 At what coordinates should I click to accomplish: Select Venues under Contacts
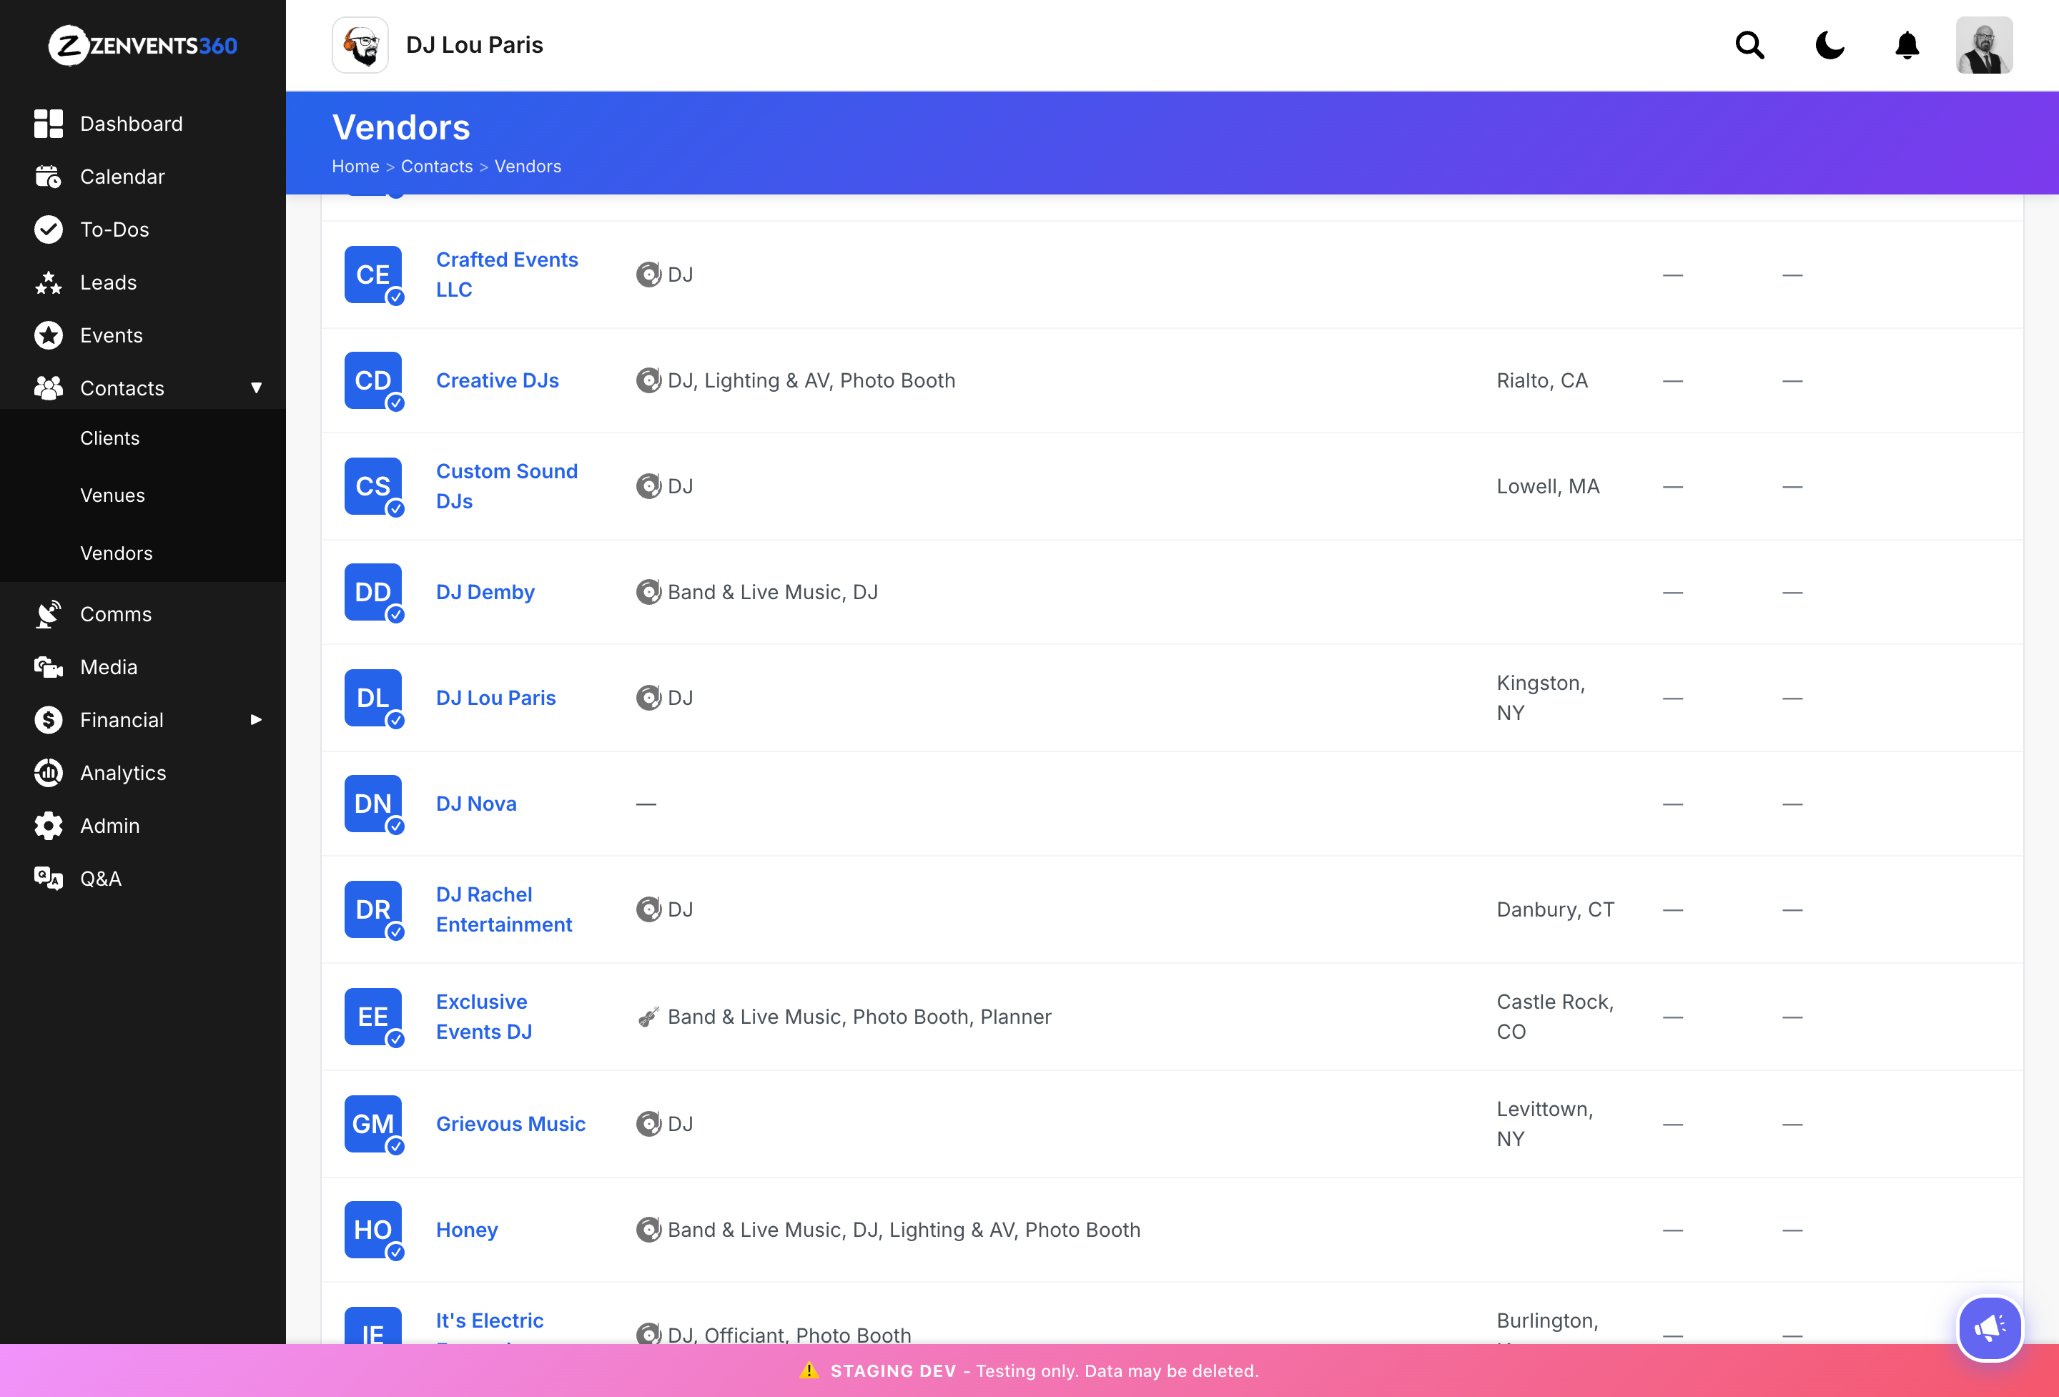(x=112, y=495)
